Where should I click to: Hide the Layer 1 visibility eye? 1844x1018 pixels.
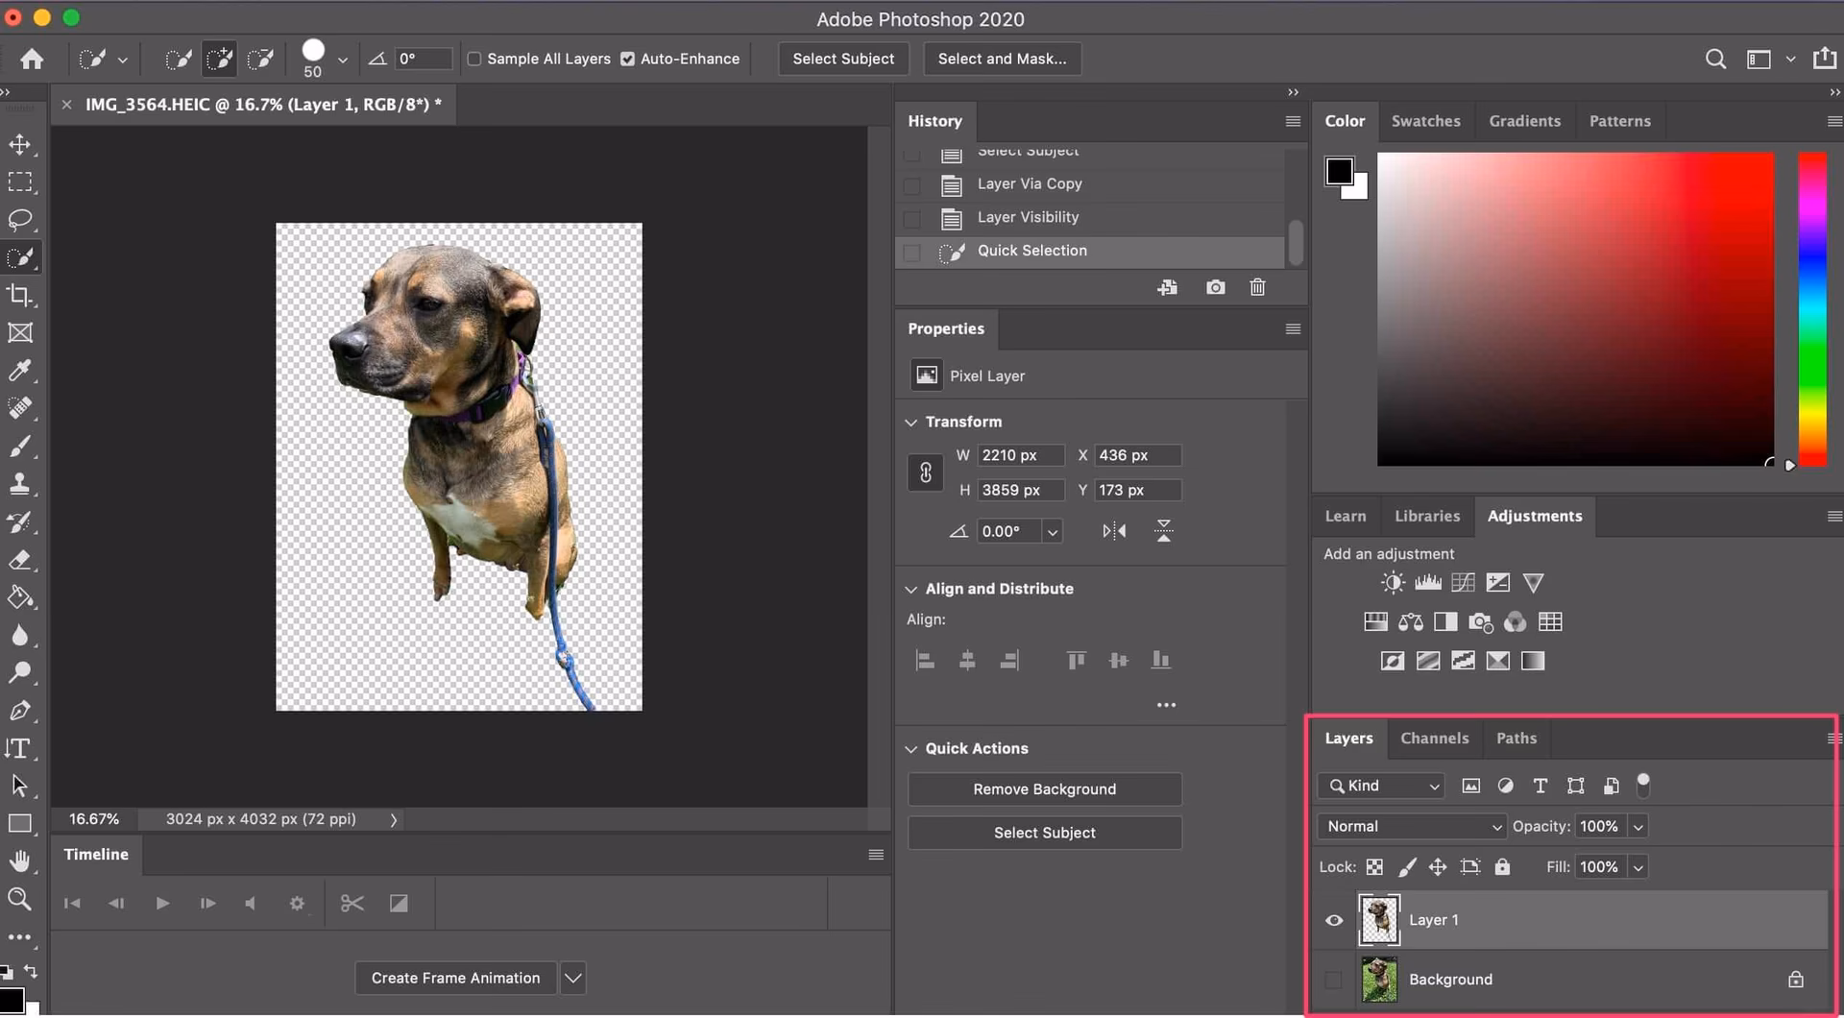click(1333, 920)
